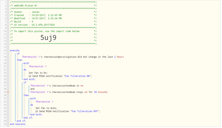Click "did not change in the last" comparison
This screenshot has height=128, width=222.
(95, 57)
